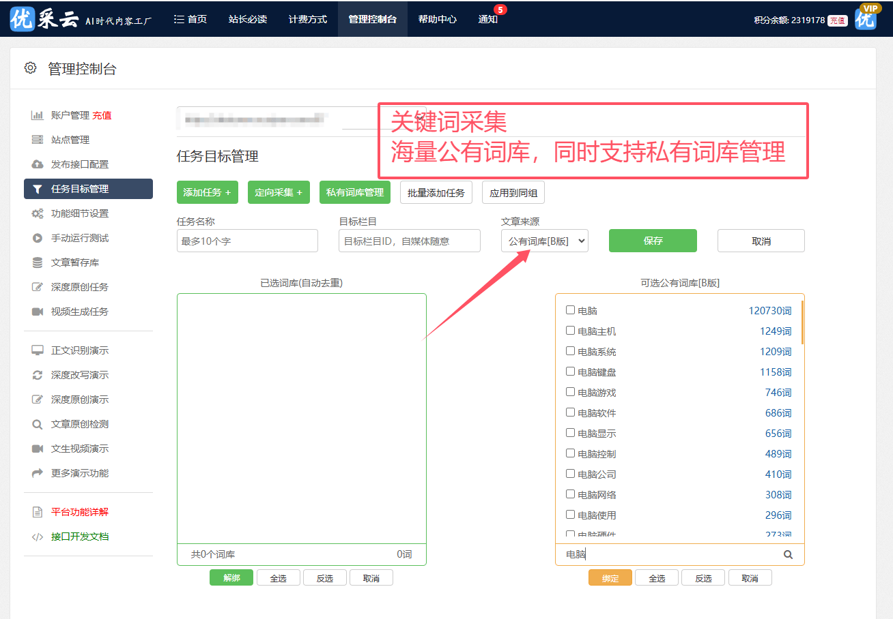This screenshot has width=893, height=619.
Task: Click the gear icon beside 管理控制台 heading
Action: point(30,68)
